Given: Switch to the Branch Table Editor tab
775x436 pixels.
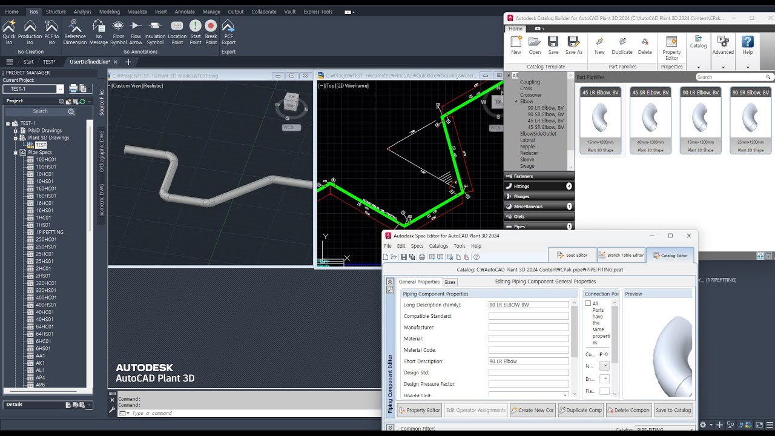Looking at the screenshot, I should [621, 255].
